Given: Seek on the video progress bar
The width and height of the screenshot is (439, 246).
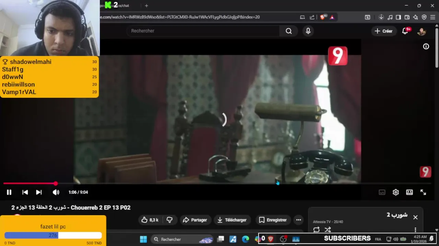Looking at the screenshot, I should 217,184.
